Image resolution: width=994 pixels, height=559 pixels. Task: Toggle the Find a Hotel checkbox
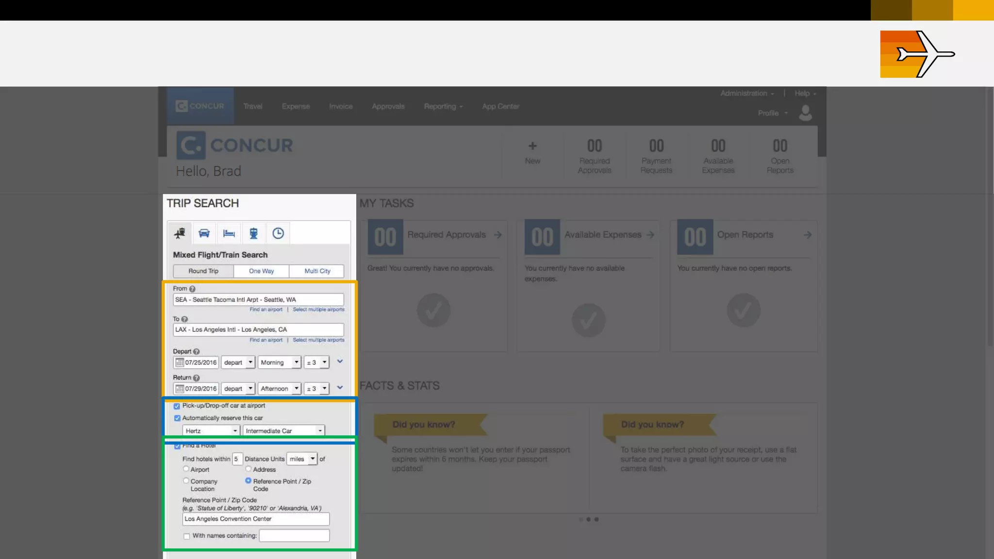tap(177, 446)
